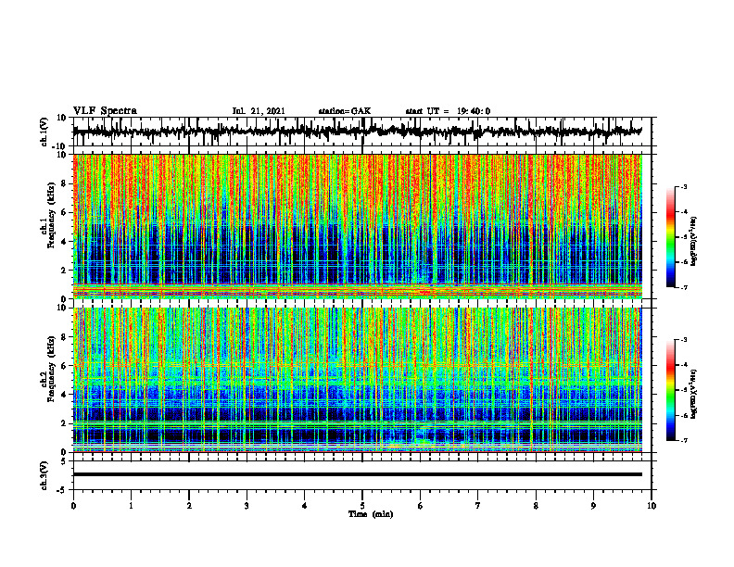
Task: Click time-axis tick label '10'
Action: (x=652, y=506)
